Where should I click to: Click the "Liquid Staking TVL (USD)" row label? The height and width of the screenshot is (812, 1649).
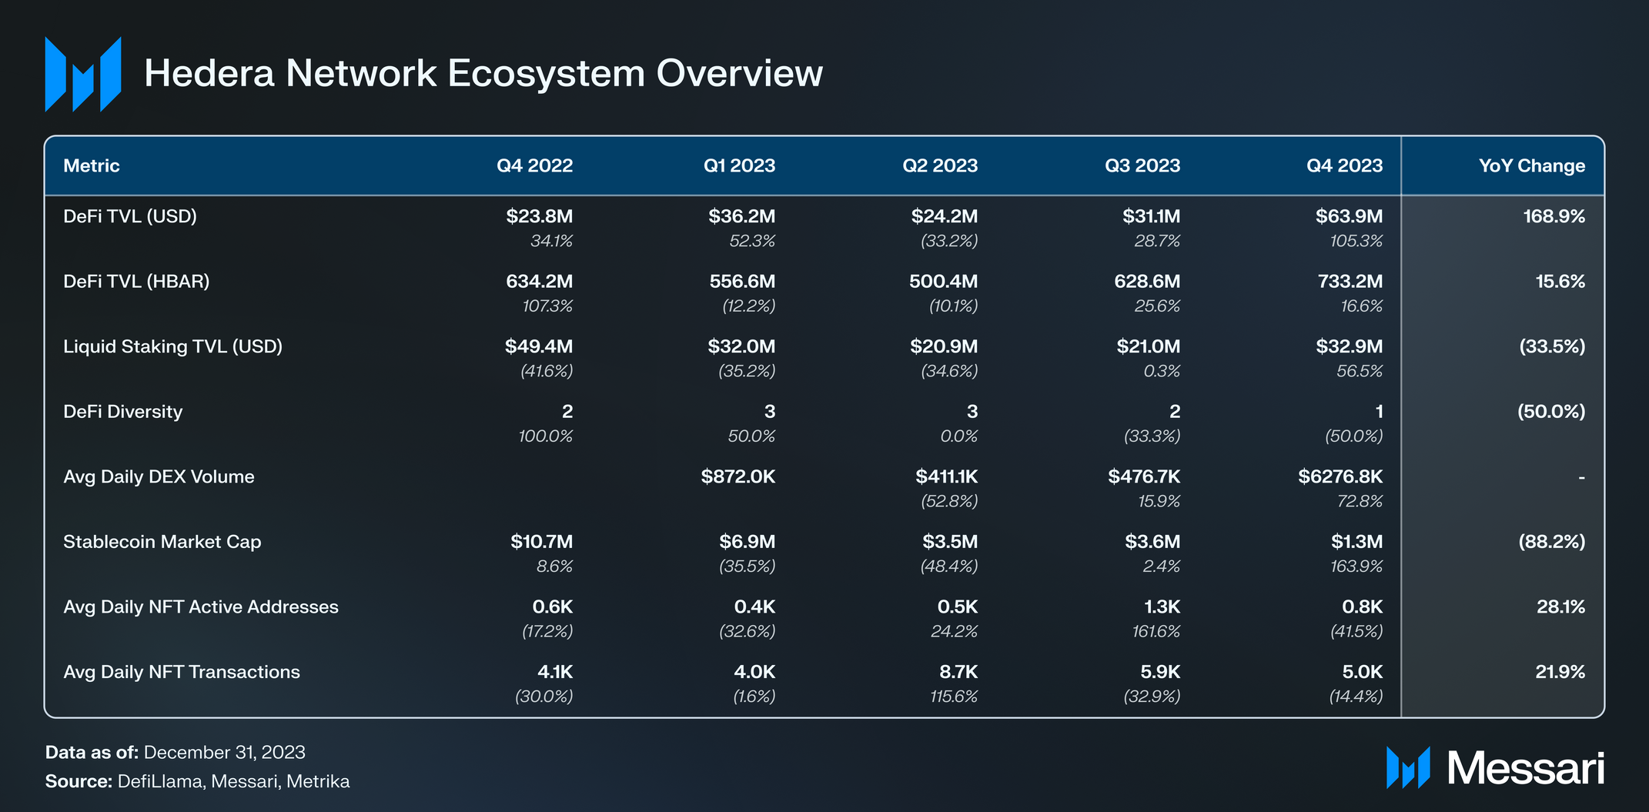[x=173, y=346]
